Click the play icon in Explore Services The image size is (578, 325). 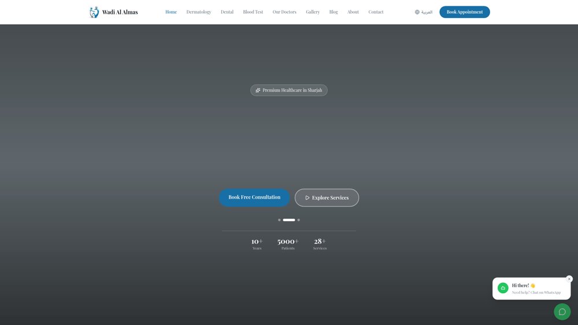click(x=307, y=197)
